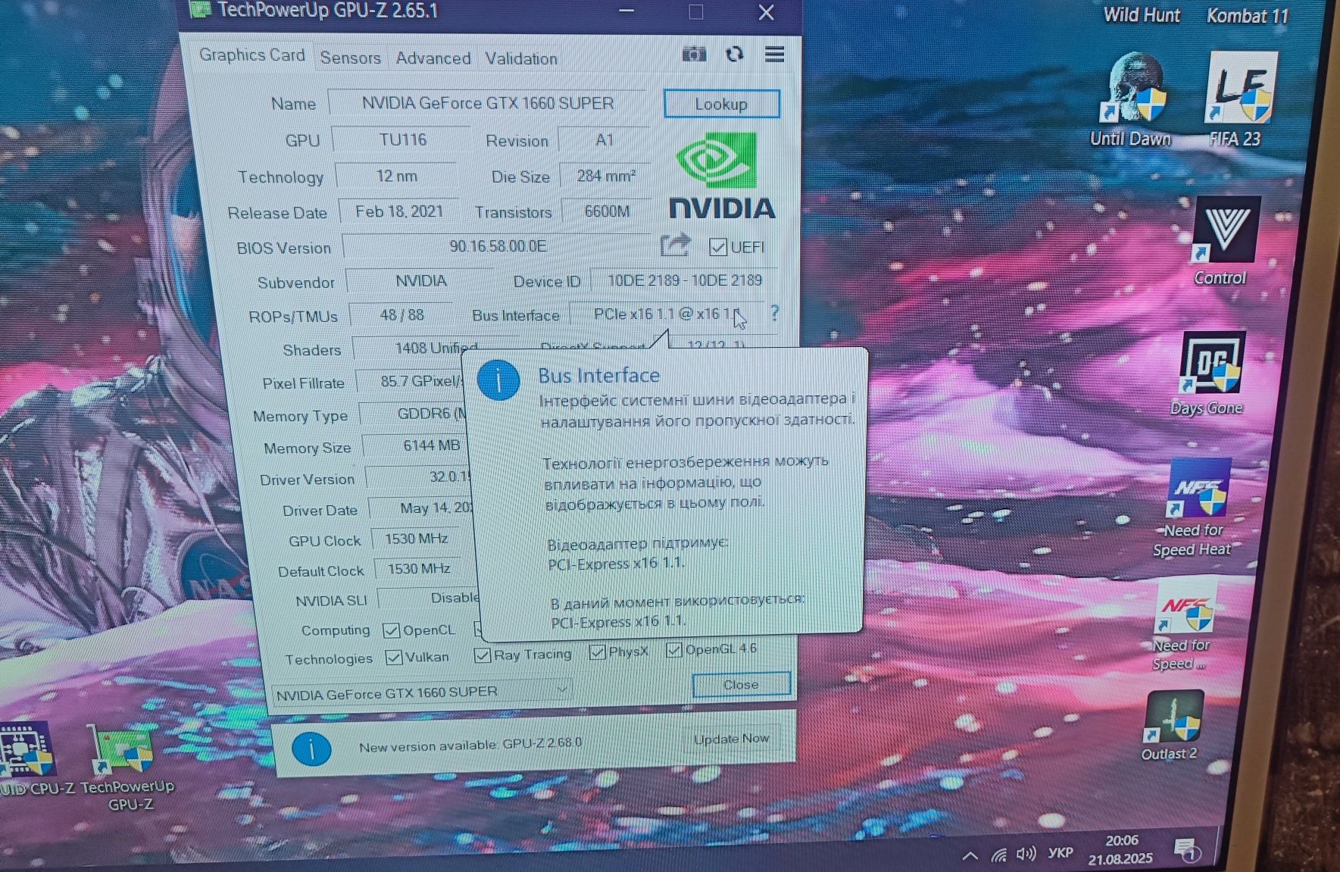Viewport: 1340px width, 872px height.
Task: Click 'New version available: GPU-Z 2.68.0' text
Action: (x=470, y=745)
